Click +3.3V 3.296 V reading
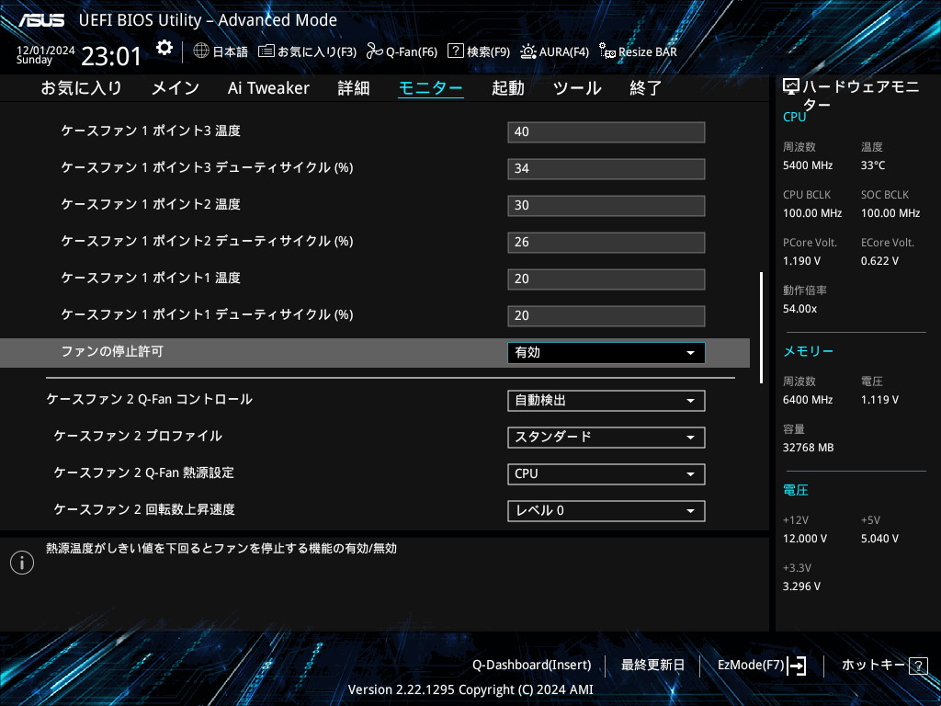This screenshot has height=706, width=941. point(801,586)
